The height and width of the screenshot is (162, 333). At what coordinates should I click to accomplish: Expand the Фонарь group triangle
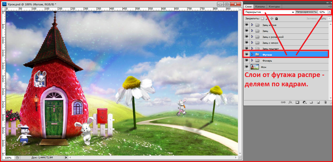tap(252, 60)
